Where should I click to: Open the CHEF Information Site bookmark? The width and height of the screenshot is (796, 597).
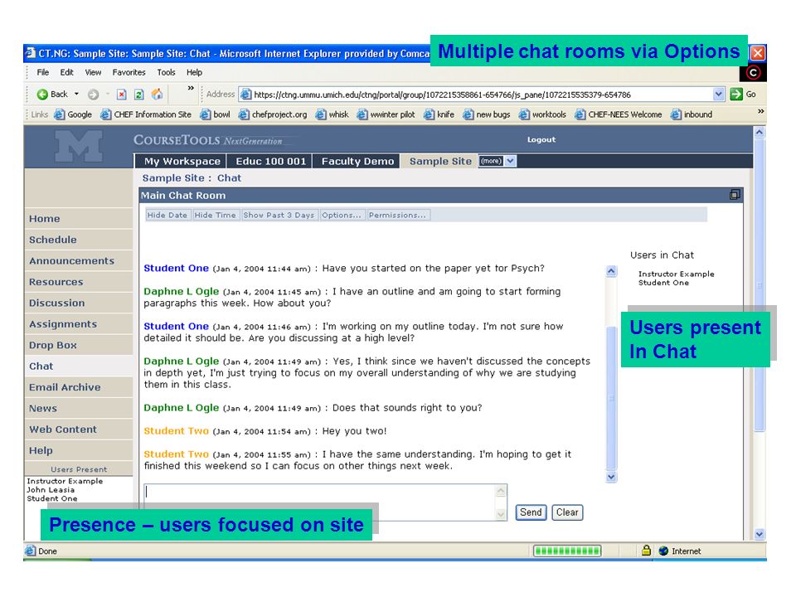pos(146,114)
